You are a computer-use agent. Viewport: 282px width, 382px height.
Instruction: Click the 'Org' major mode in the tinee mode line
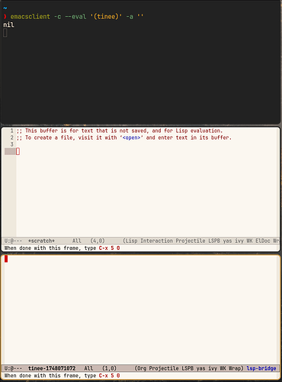coord(142,368)
